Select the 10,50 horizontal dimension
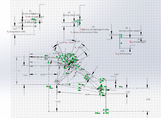Image resolution: width=161 pixels, height=118 pixels. [x=43, y=75]
